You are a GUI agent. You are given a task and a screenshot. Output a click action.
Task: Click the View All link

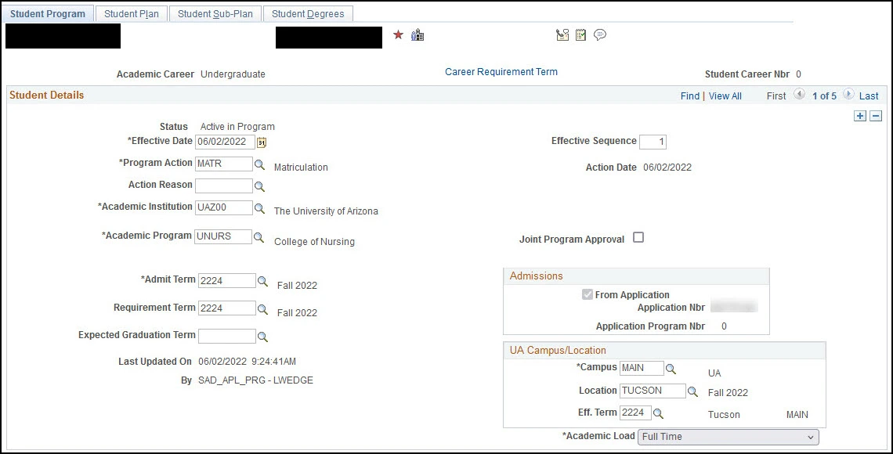click(725, 96)
